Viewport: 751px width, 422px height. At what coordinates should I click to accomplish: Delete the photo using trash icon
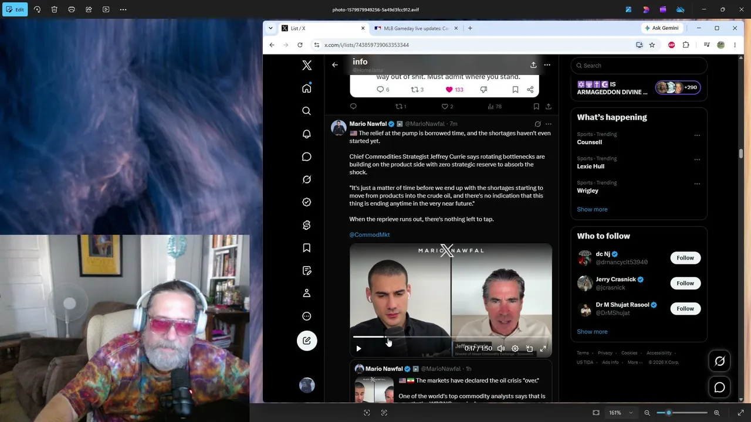pyautogui.click(x=54, y=9)
